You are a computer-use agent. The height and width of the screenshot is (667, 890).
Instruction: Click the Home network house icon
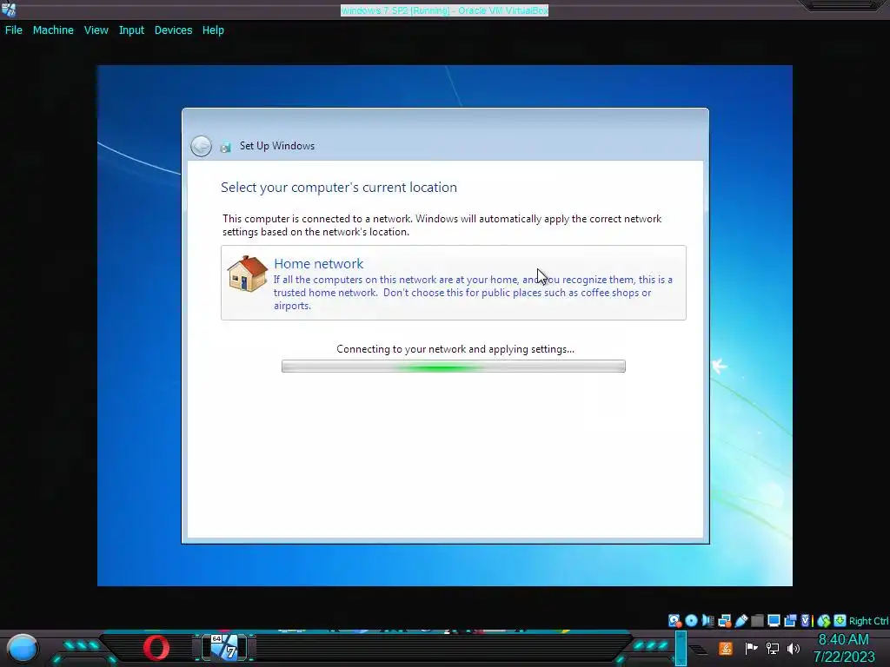click(x=248, y=274)
